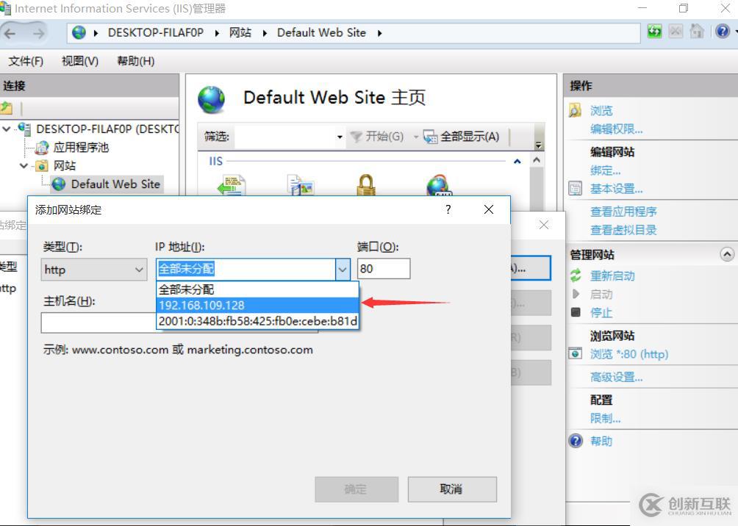738x526 pixels.
Task: Open the 文件(F) menu
Action: click(26, 61)
